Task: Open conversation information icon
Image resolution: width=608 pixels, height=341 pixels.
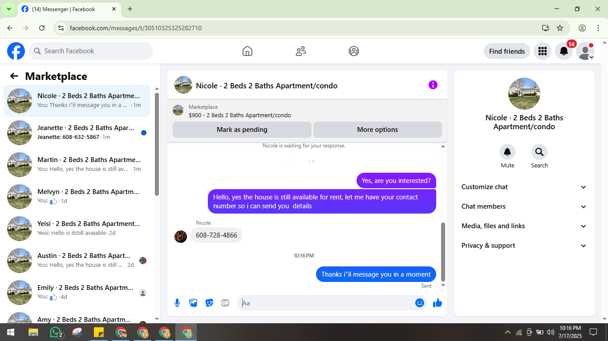Action: 433,85
